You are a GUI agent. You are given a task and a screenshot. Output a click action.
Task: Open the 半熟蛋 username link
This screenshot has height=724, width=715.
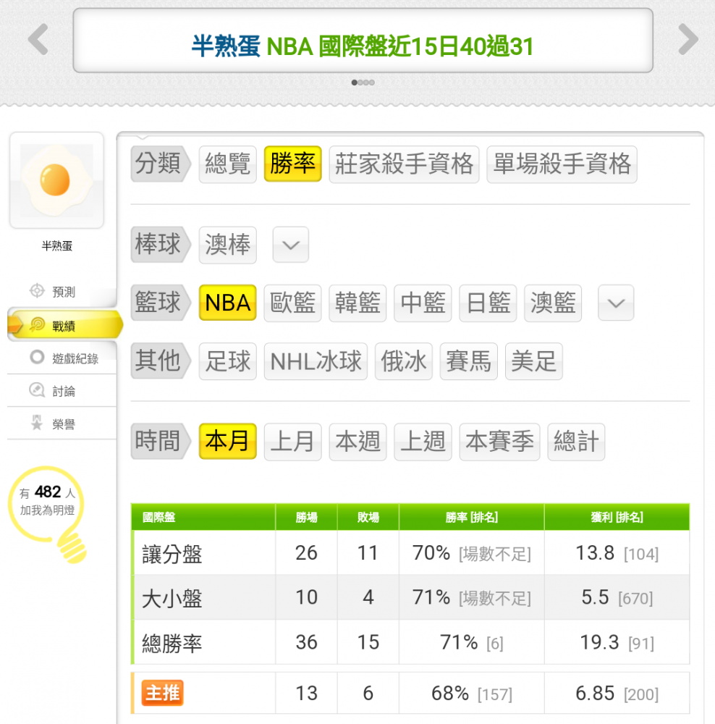point(56,245)
